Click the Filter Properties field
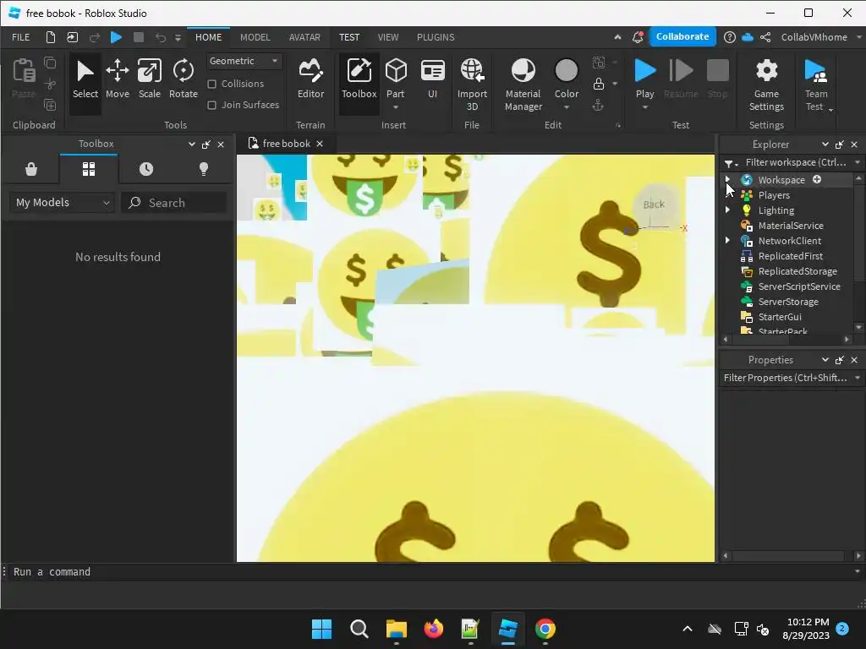 [x=787, y=378]
